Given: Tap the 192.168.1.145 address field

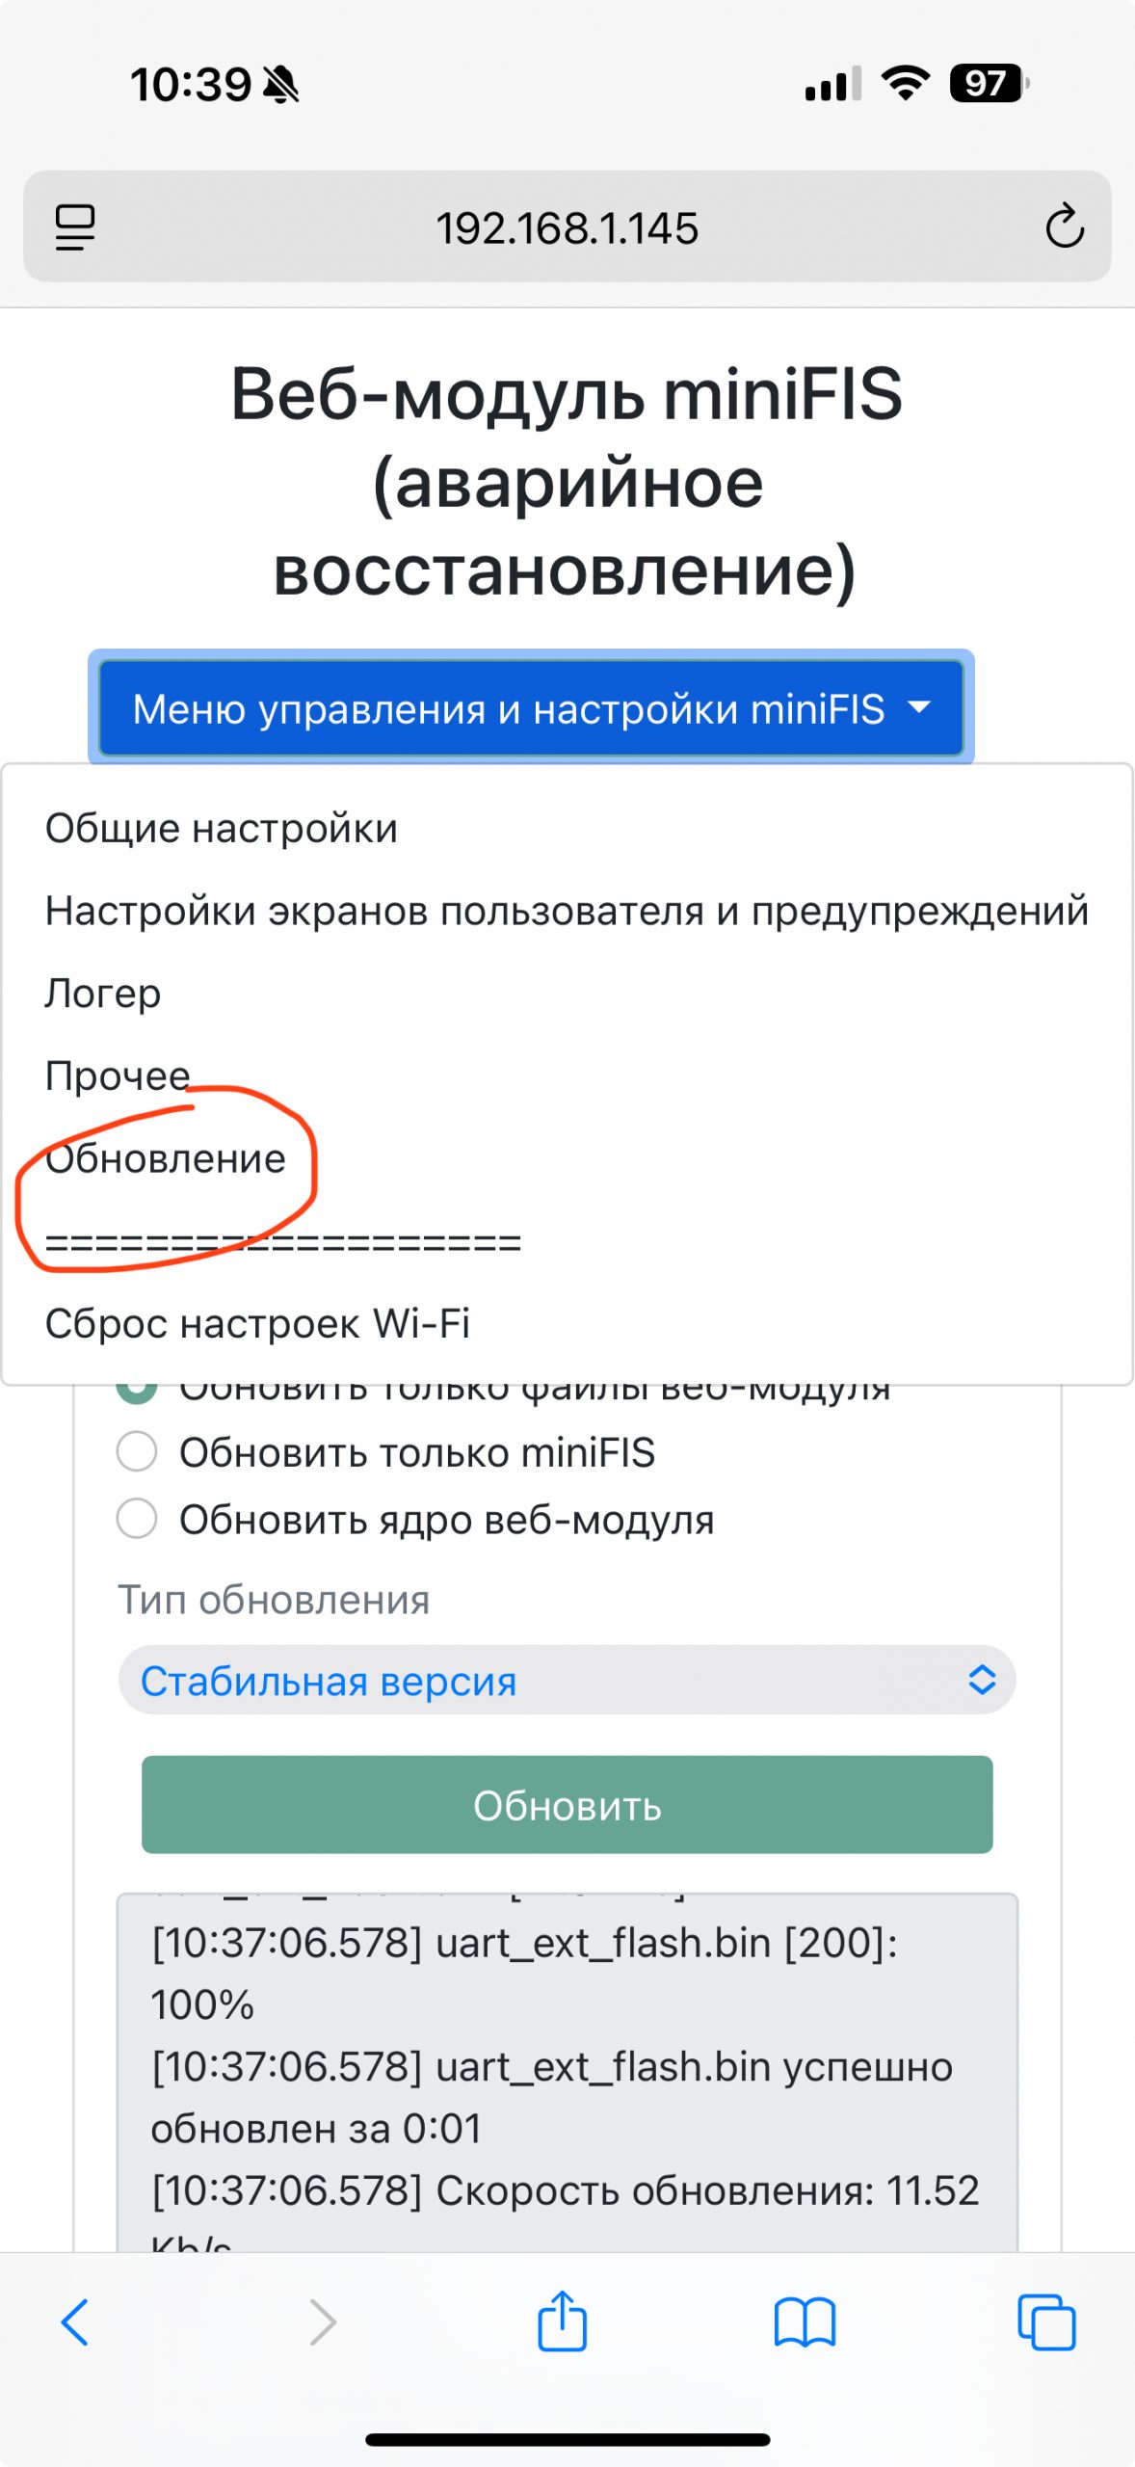Looking at the screenshot, I should [567, 228].
